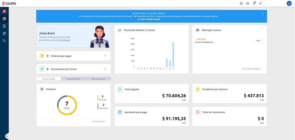Open the Nos Conecta link
295x140 pixels.
coord(64,40)
